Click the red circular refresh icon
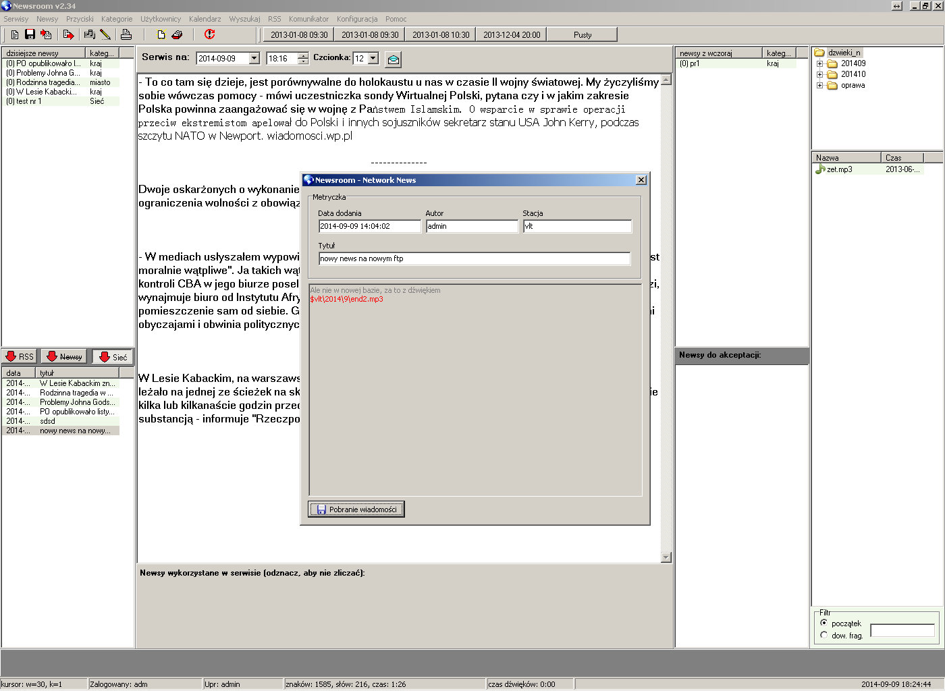Image resolution: width=945 pixels, height=691 pixels. [x=209, y=34]
